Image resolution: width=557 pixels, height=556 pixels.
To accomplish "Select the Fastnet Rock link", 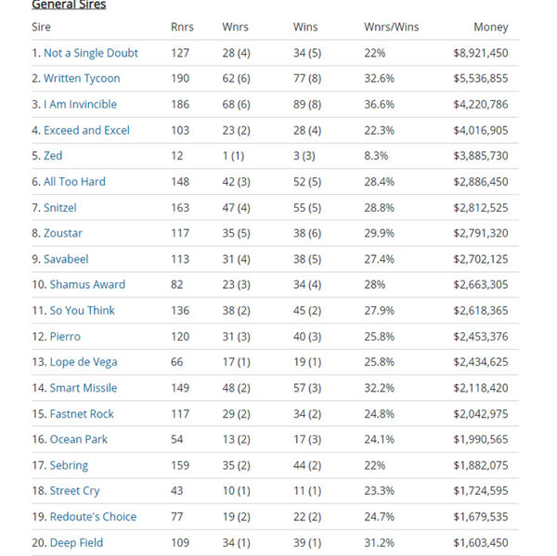I will point(82,414).
